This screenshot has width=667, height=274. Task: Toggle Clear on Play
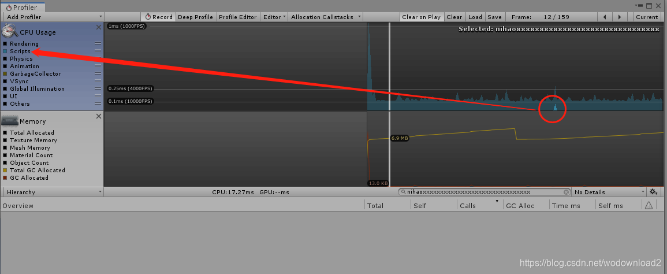point(421,17)
